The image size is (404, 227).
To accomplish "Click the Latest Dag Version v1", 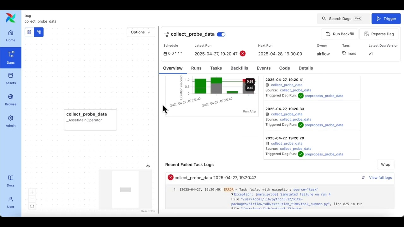I will [371, 54].
